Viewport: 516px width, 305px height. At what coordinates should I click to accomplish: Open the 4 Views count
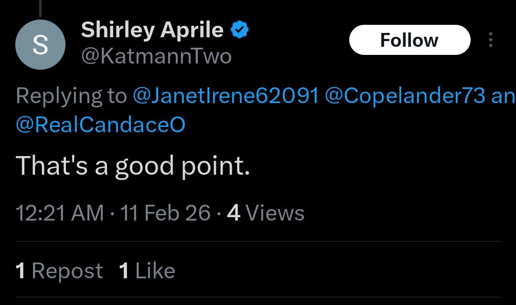266,212
